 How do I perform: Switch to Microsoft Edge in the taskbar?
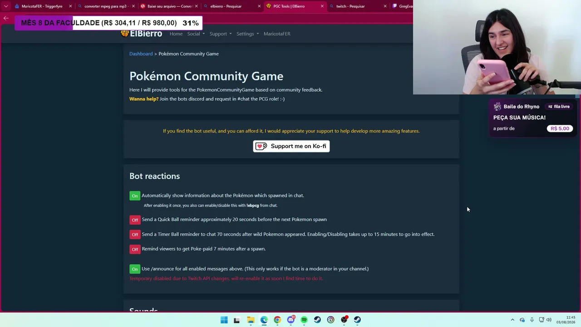coord(264,320)
